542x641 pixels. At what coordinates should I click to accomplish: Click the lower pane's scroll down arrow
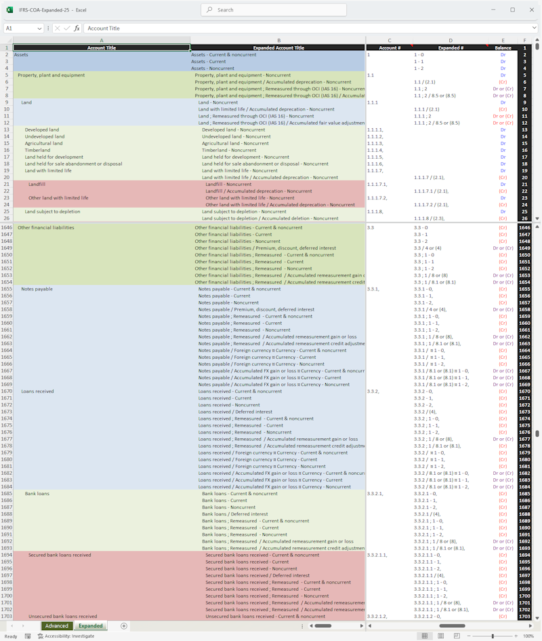537,618
